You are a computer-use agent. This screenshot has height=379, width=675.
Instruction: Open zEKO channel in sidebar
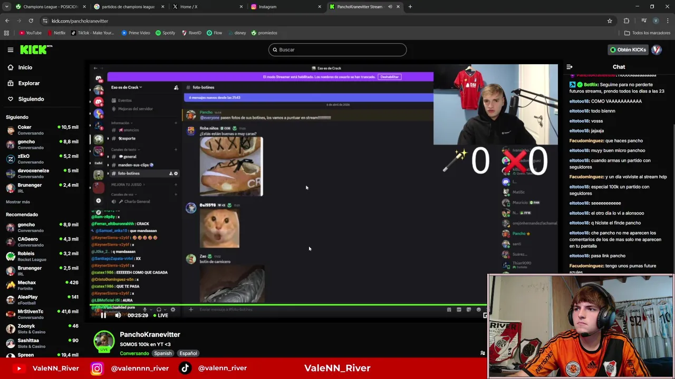tap(42, 159)
